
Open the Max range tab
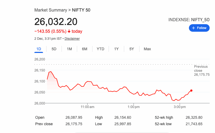pyautogui.click(x=147, y=49)
